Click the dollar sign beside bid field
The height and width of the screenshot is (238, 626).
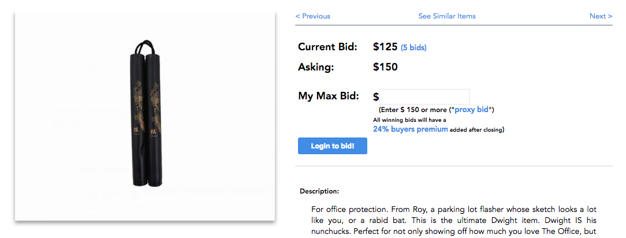pos(376,97)
